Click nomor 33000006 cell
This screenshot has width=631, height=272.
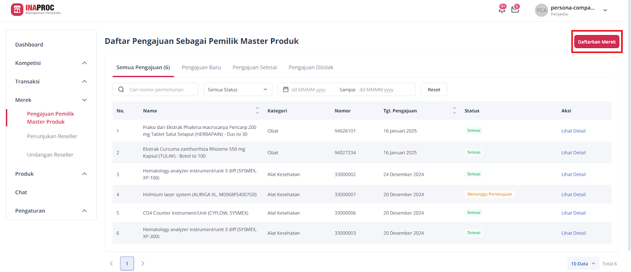pyautogui.click(x=345, y=213)
